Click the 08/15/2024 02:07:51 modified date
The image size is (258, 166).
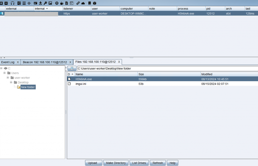215,84
